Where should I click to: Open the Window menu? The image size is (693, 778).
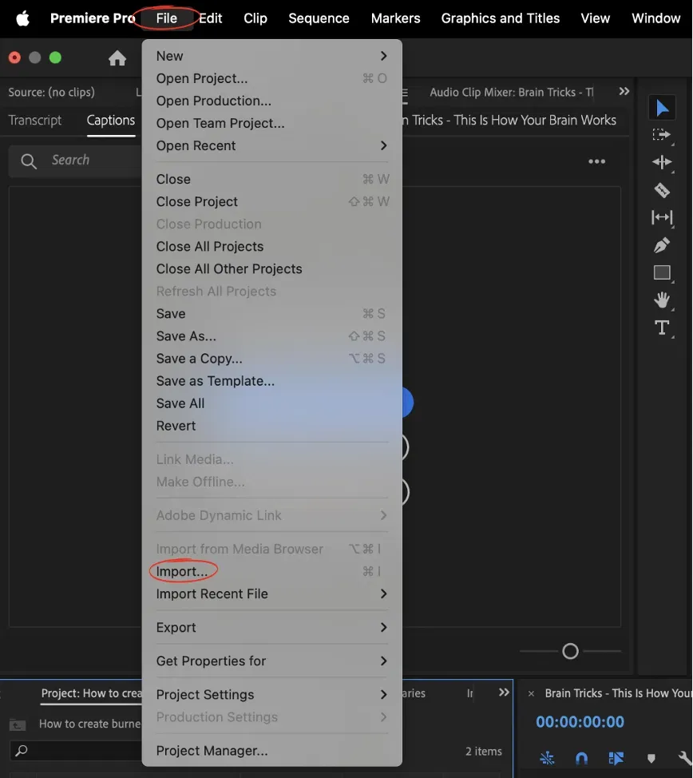click(x=655, y=18)
